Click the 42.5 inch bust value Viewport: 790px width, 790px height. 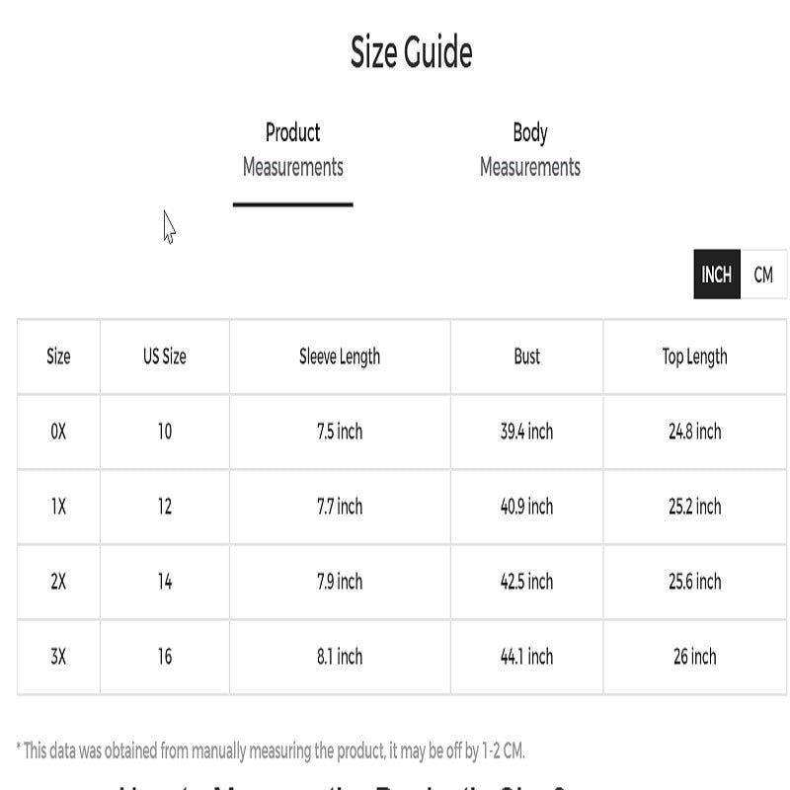tap(526, 582)
